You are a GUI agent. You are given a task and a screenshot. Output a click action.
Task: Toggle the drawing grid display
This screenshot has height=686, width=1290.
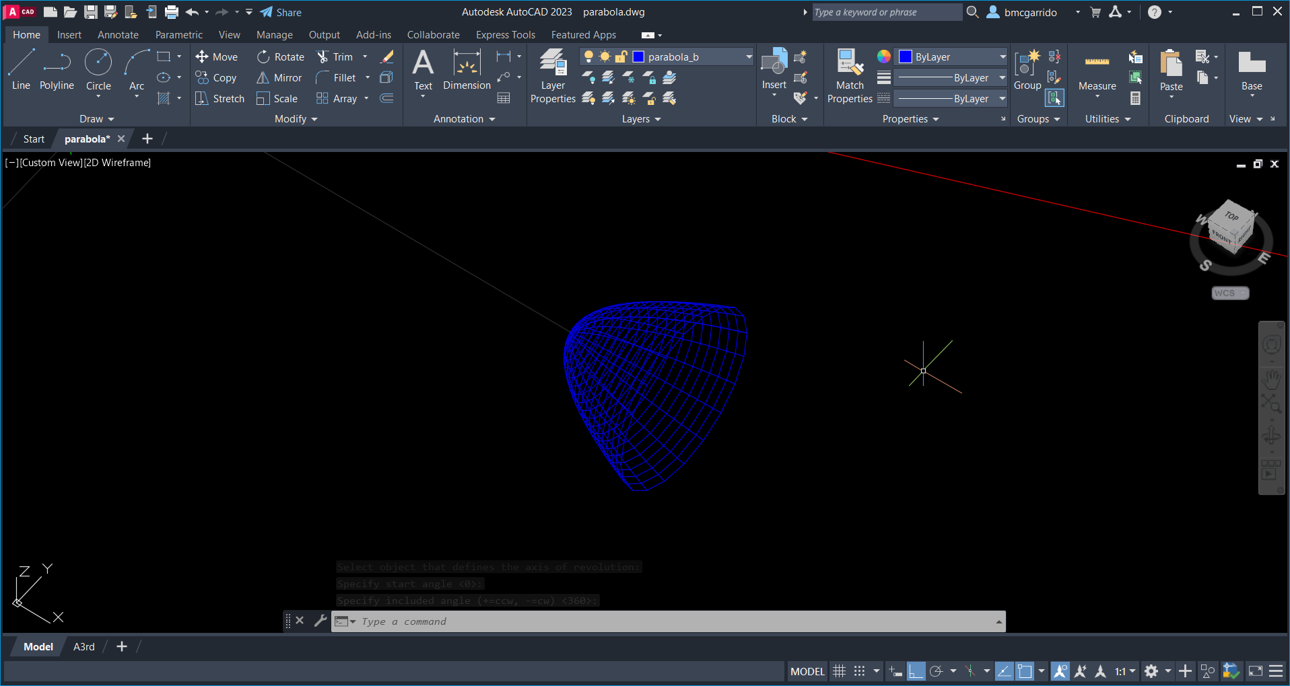(x=839, y=671)
